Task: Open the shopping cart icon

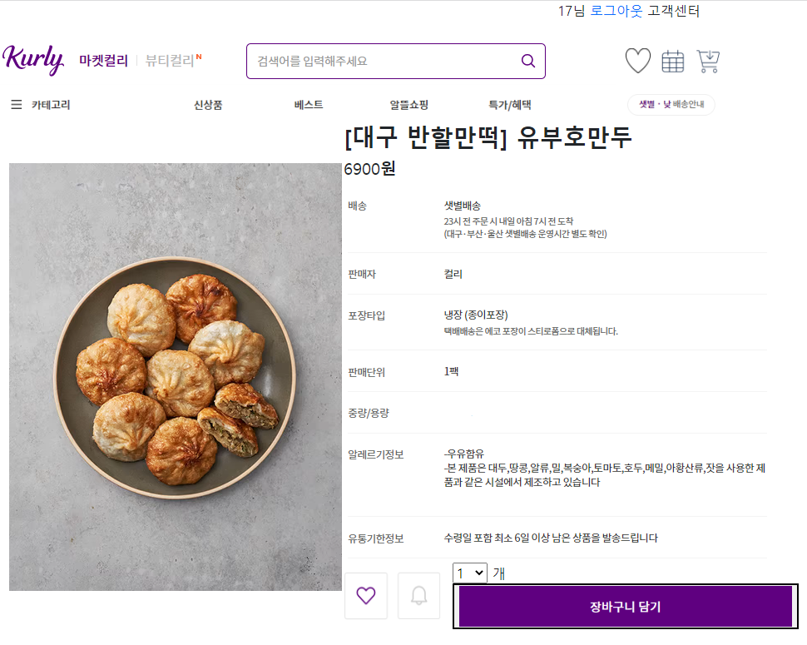Action: pyautogui.click(x=708, y=61)
